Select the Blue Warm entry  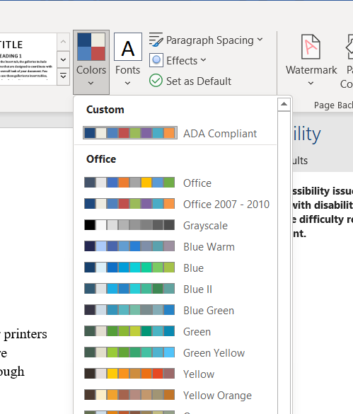click(x=209, y=247)
